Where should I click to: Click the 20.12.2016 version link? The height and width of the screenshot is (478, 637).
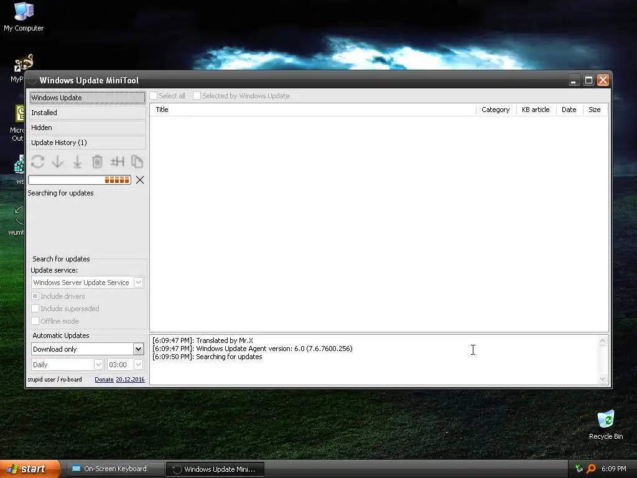coord(130,379)
